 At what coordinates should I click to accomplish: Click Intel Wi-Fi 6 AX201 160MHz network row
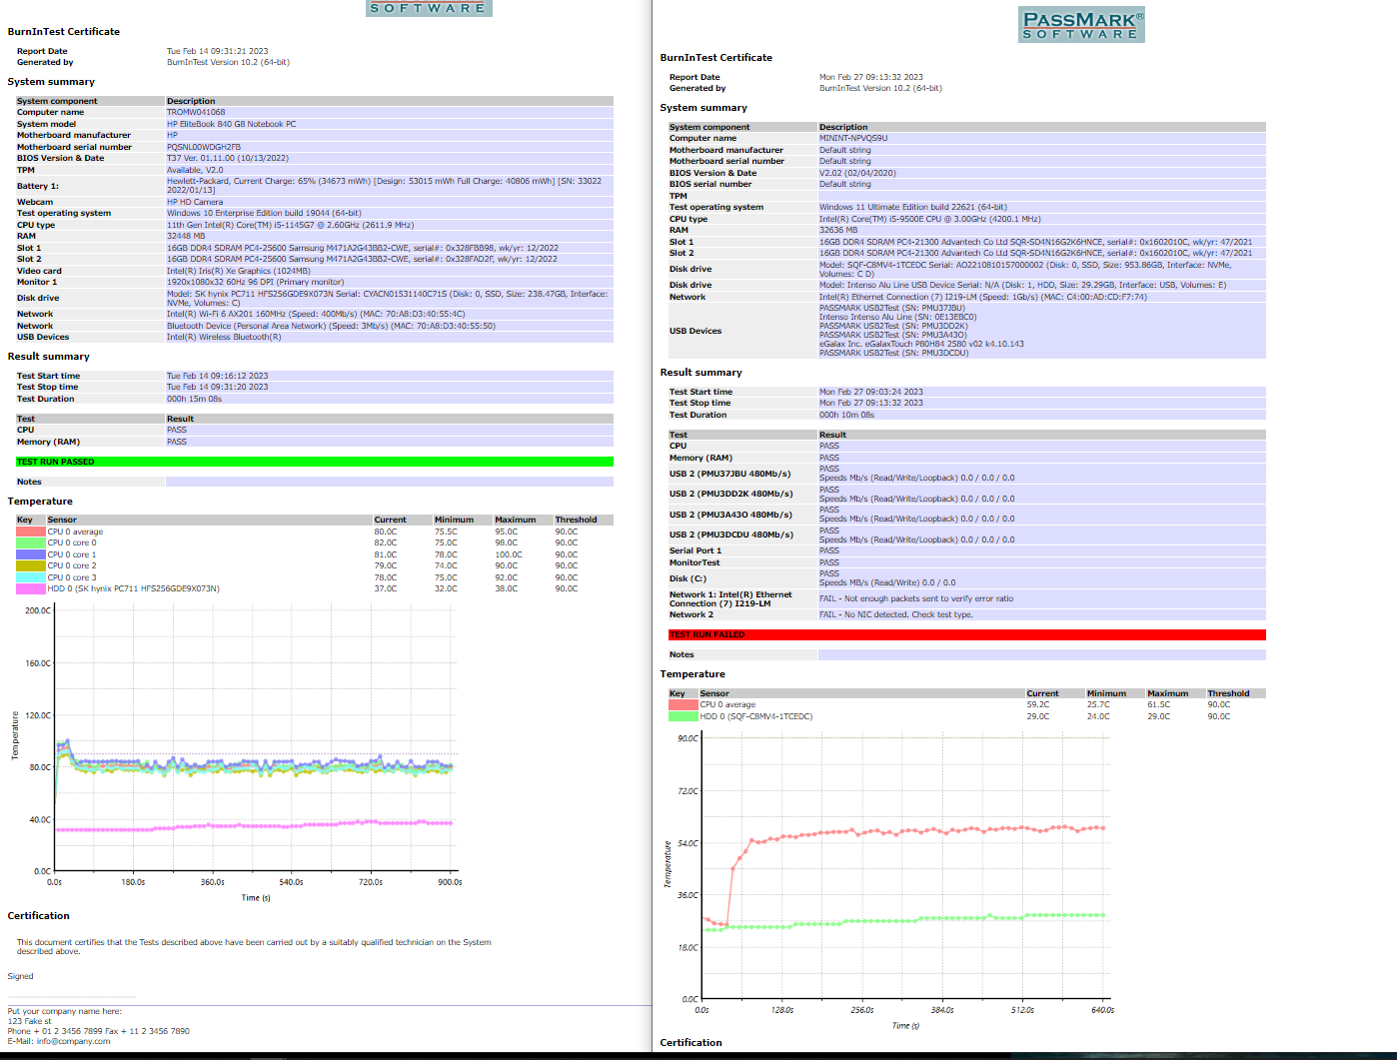click(316, 314)
